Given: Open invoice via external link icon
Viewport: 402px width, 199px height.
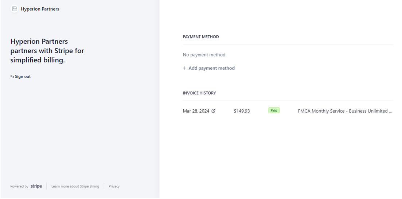Looking at the screenshot, I should [213, 111].
